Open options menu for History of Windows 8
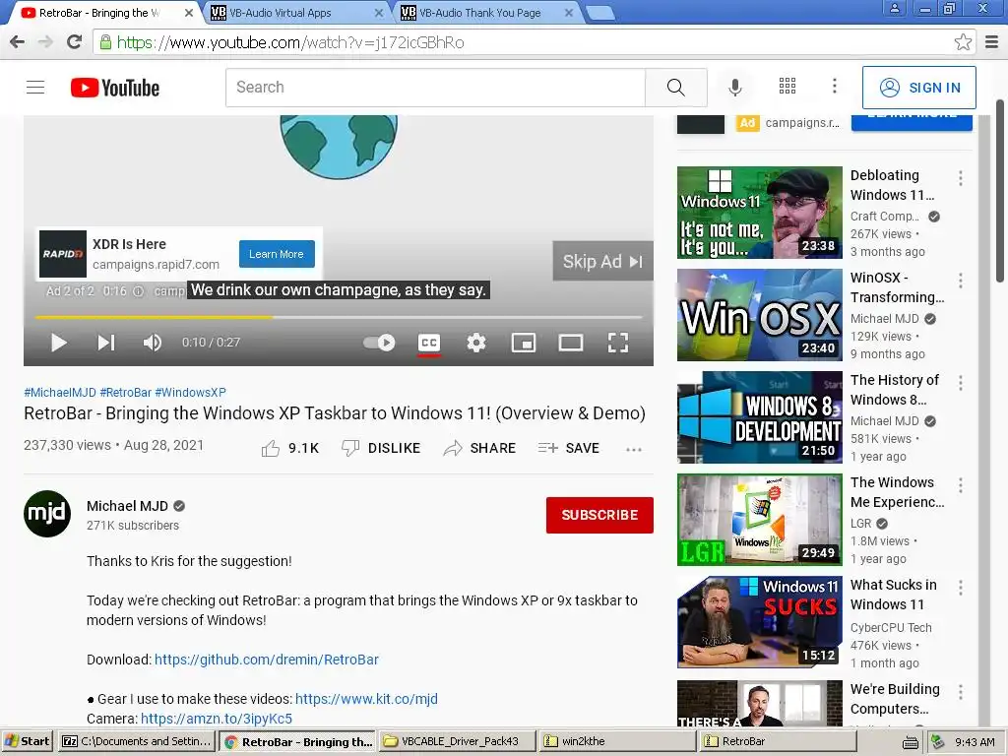 point(961,383)
